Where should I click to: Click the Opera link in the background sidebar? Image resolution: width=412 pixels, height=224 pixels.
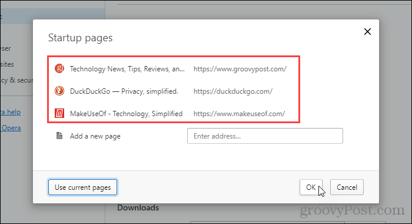click(x=11, y=128)
